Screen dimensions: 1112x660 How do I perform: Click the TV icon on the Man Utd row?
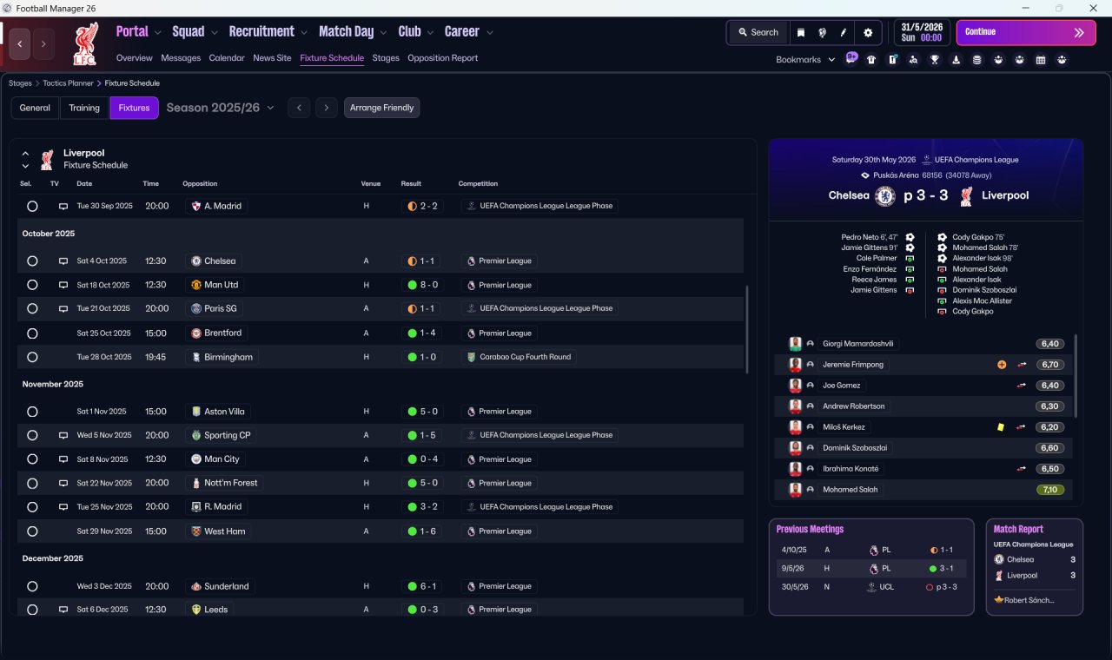63,285
